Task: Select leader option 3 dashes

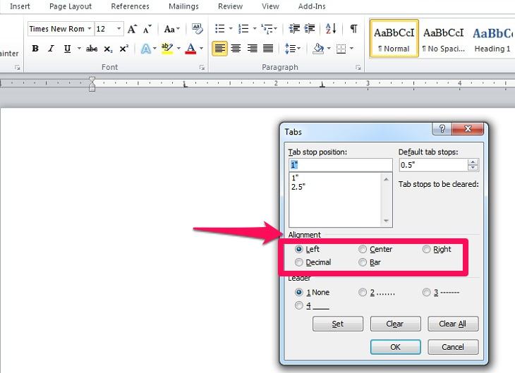Action: (x=426, y=292)
